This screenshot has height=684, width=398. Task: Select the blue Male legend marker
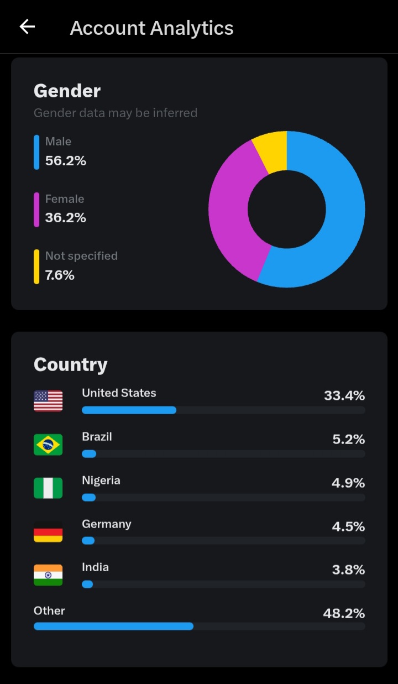tap(36, 152)
